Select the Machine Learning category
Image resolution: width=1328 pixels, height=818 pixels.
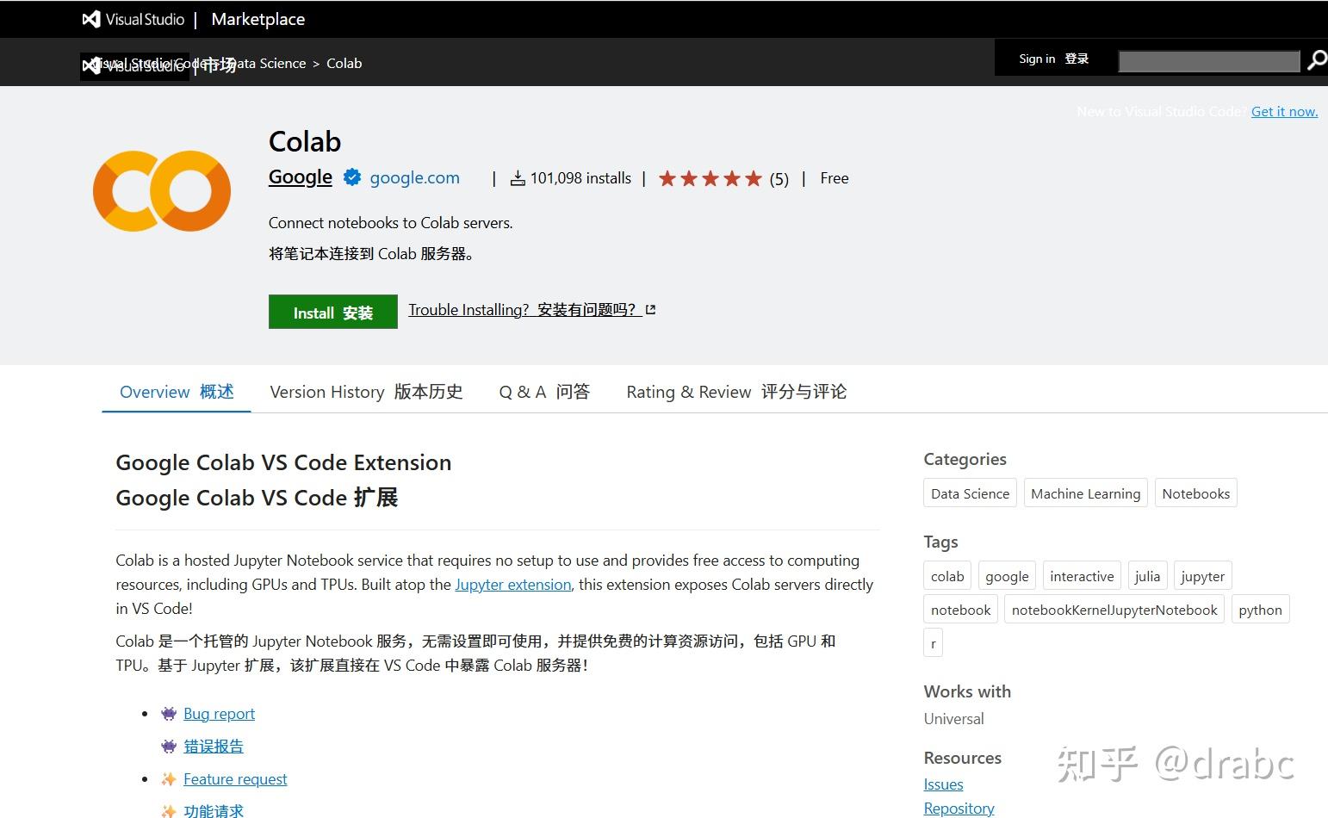[x=1085, y=493]
